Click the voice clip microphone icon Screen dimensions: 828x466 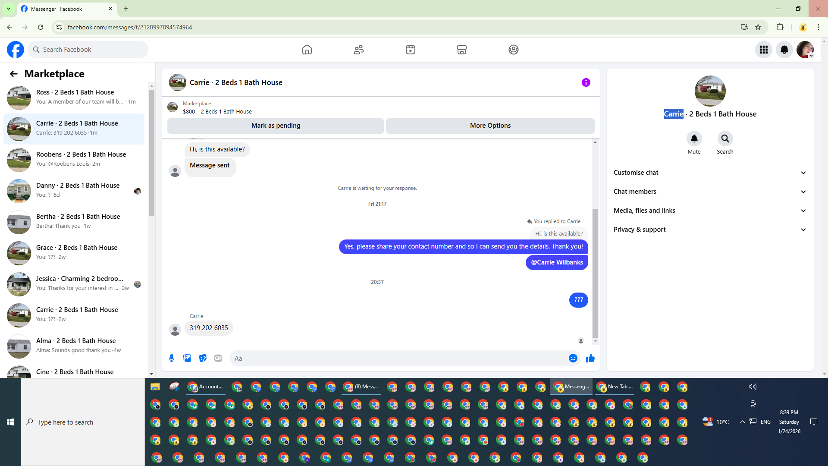(172, 358)
